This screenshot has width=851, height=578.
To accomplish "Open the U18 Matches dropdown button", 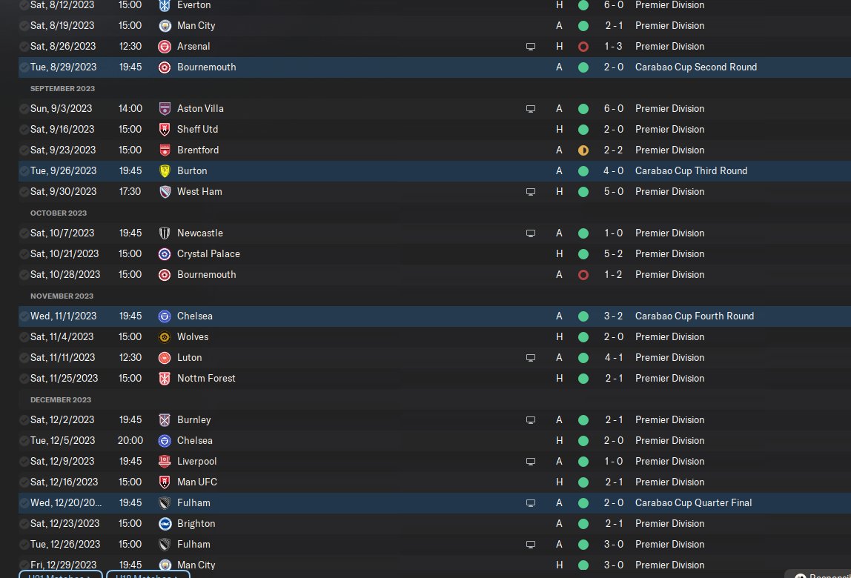I will (148, 576).
